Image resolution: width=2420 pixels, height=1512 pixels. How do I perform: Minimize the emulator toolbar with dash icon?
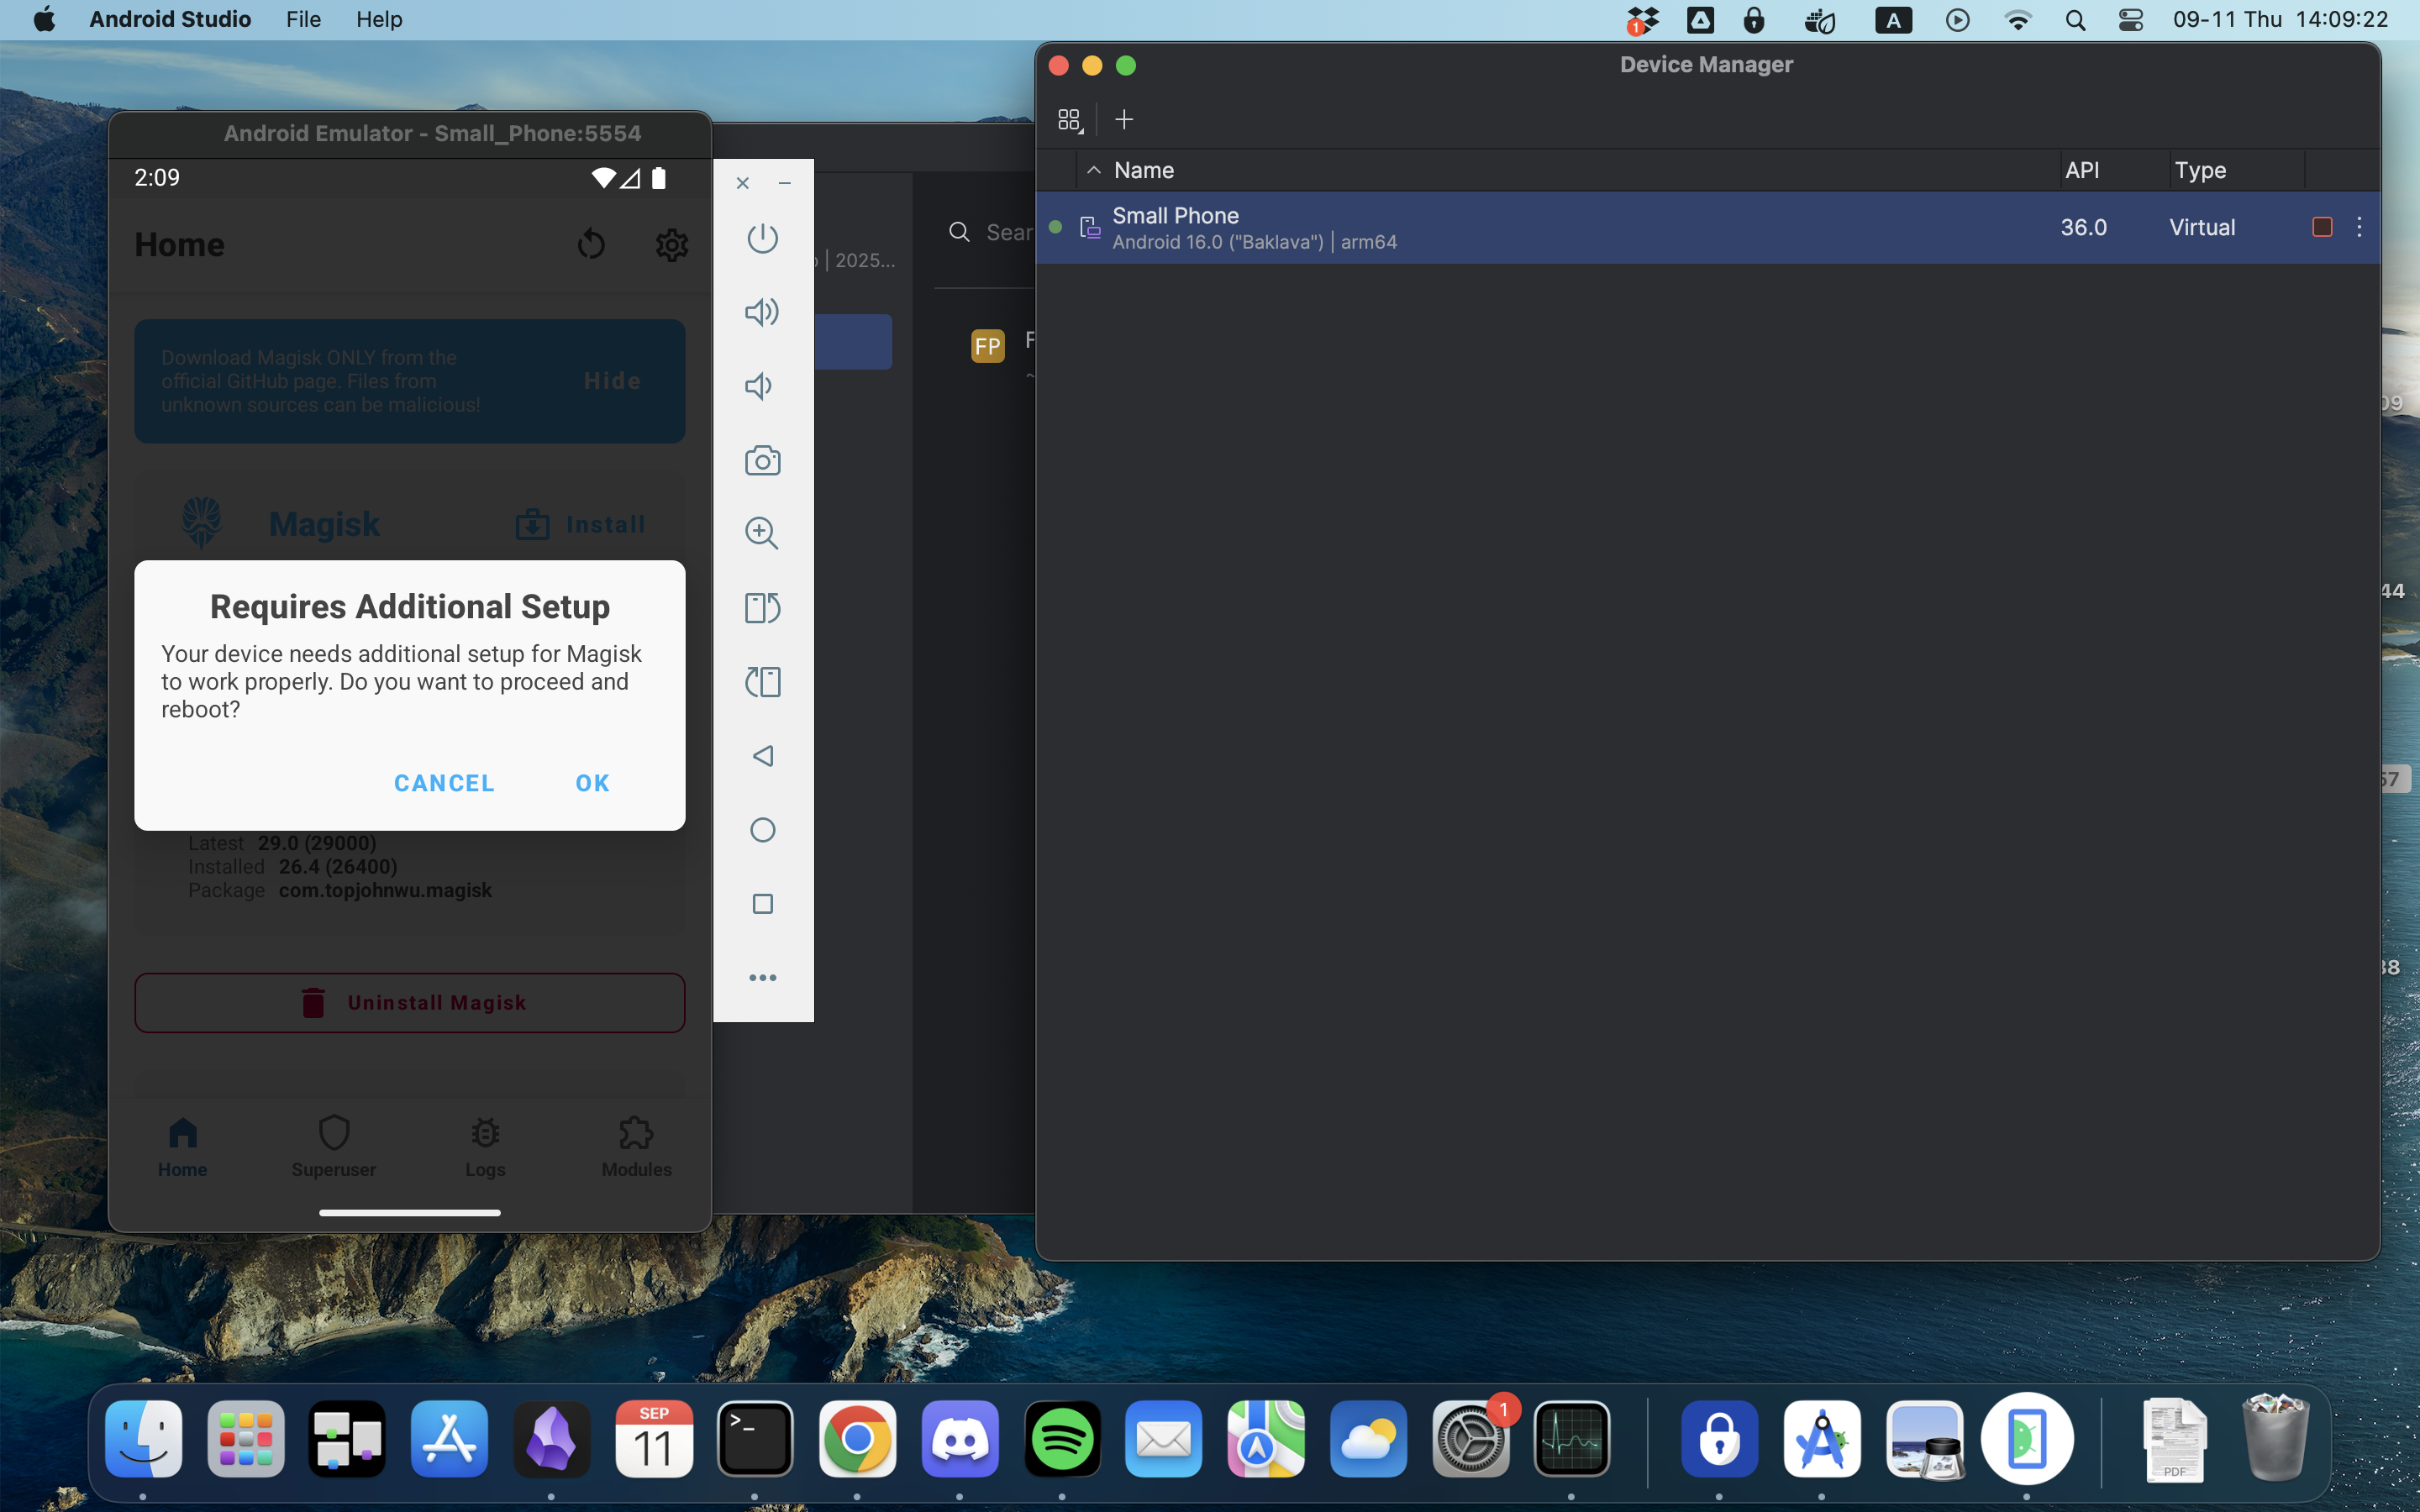tap(785, 183)
